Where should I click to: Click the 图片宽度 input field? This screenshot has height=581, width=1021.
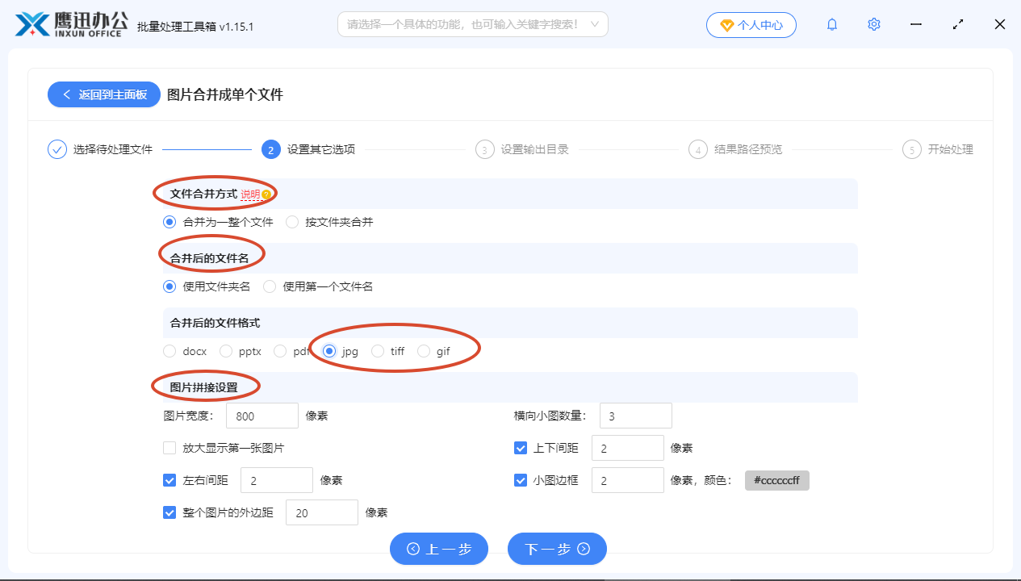pos(262,416)
